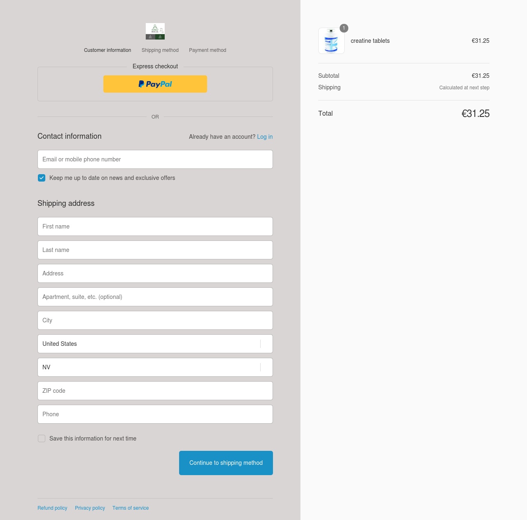Click the store logo at top
The image size is (527, 520).
(155, 31)
